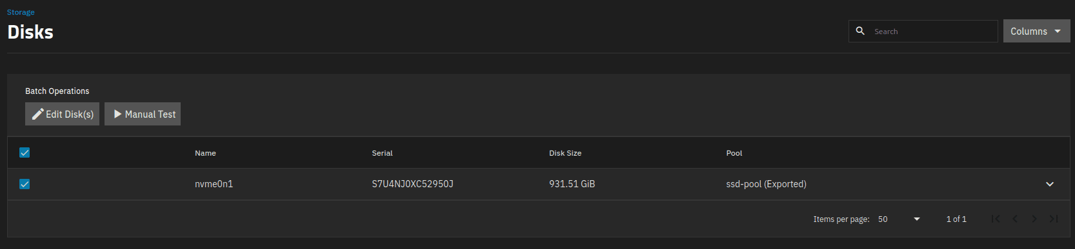Open the items per page selector

tap(899, 219)
